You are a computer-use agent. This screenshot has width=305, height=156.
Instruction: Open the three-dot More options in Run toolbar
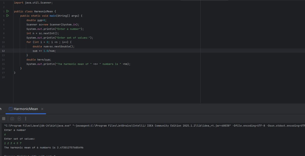(25, 118)
